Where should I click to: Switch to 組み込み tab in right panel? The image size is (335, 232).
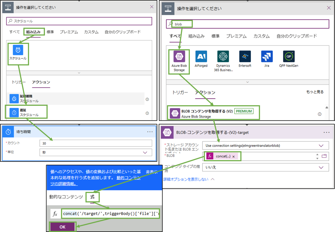(x=197, y=36)
